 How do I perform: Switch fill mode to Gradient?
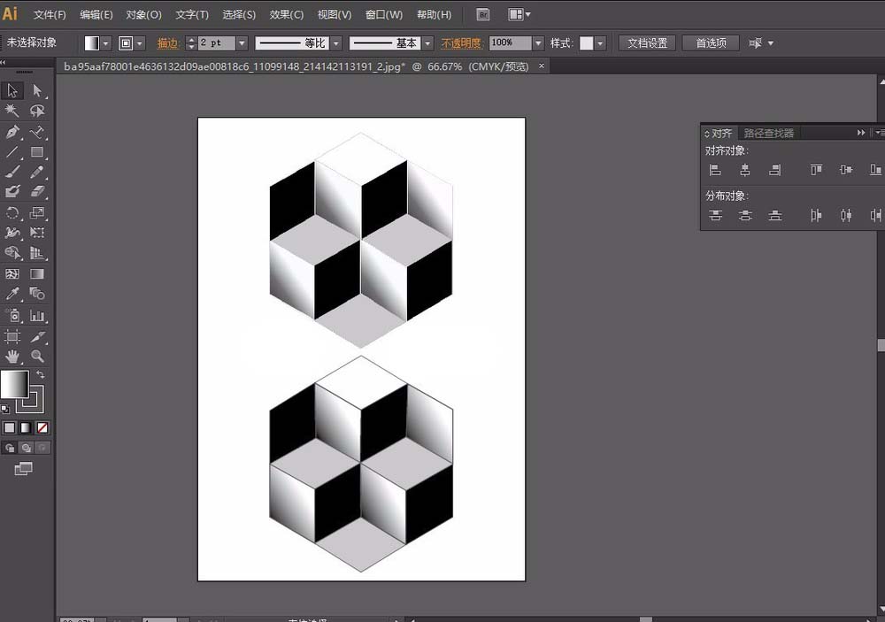tap(26, 428)
